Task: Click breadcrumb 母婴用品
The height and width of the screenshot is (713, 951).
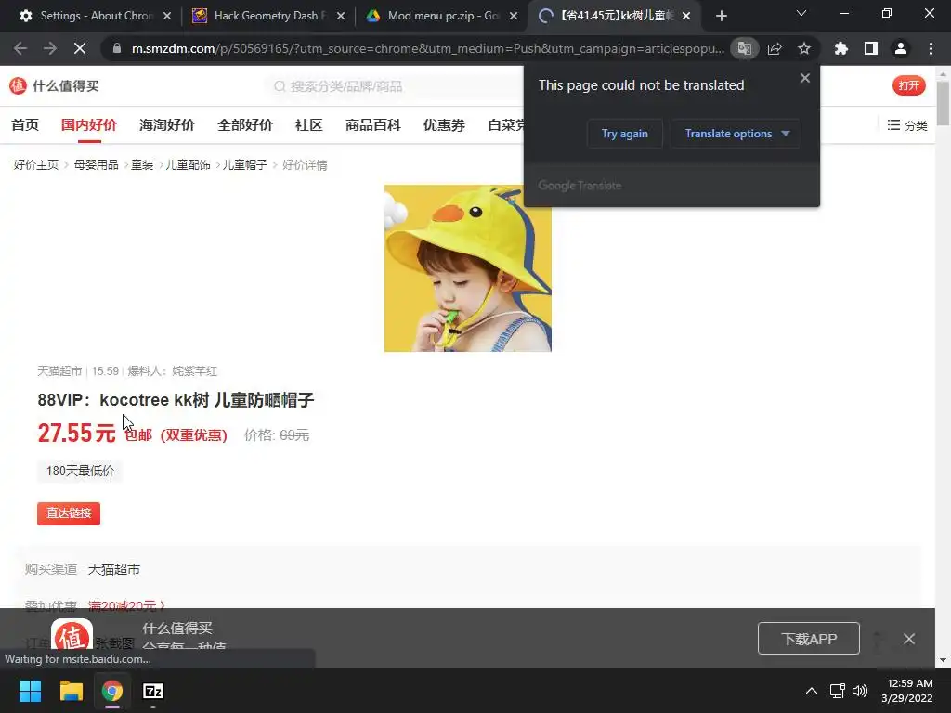Action: (x=96, y=165)
